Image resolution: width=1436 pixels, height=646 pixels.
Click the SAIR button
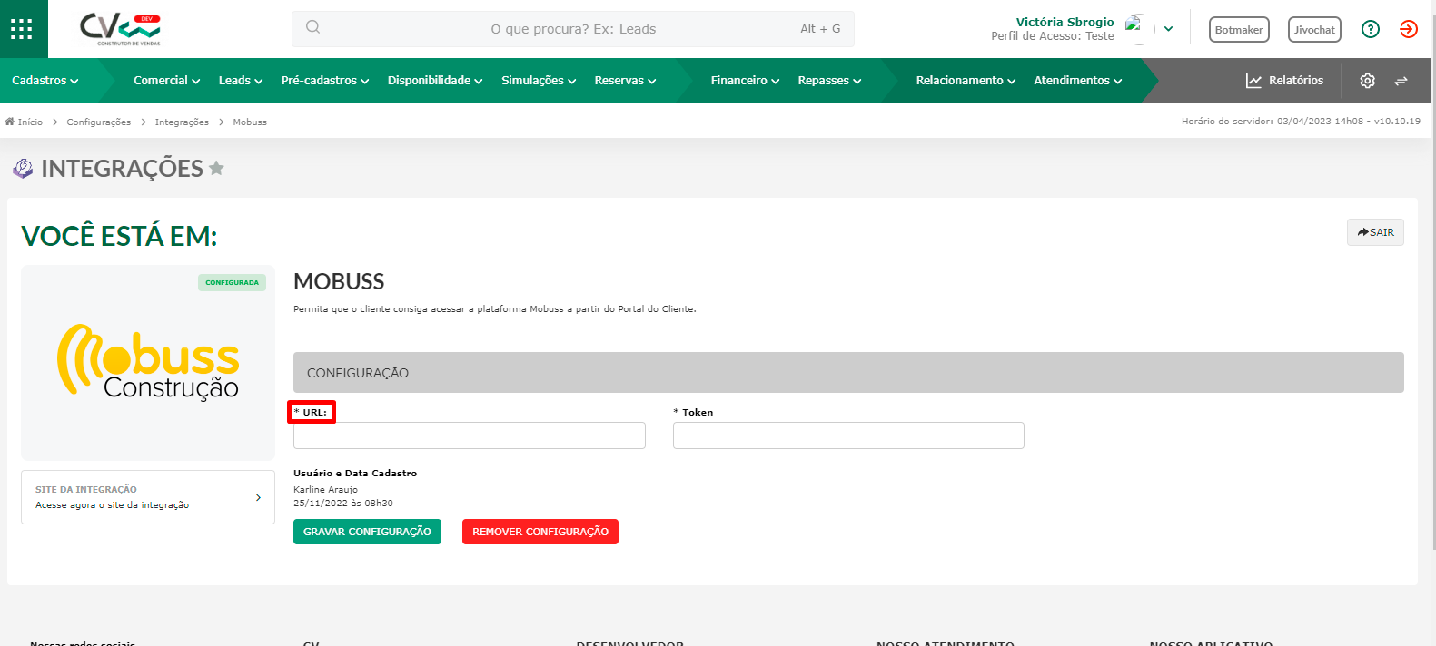pos(1375,232)
